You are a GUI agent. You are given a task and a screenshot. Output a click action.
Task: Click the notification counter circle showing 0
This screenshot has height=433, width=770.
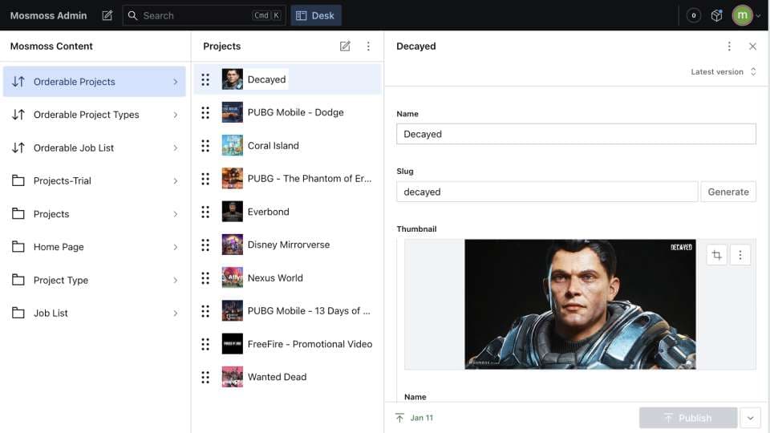(x=693, y=16)
